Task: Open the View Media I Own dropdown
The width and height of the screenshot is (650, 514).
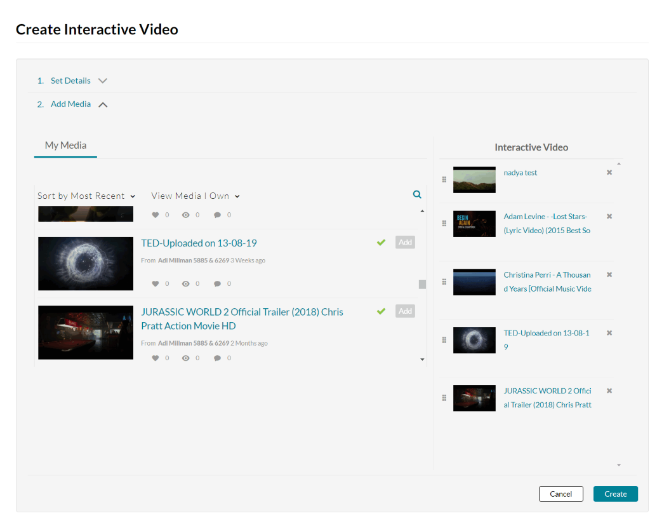Action: click(x=196, y=196)
